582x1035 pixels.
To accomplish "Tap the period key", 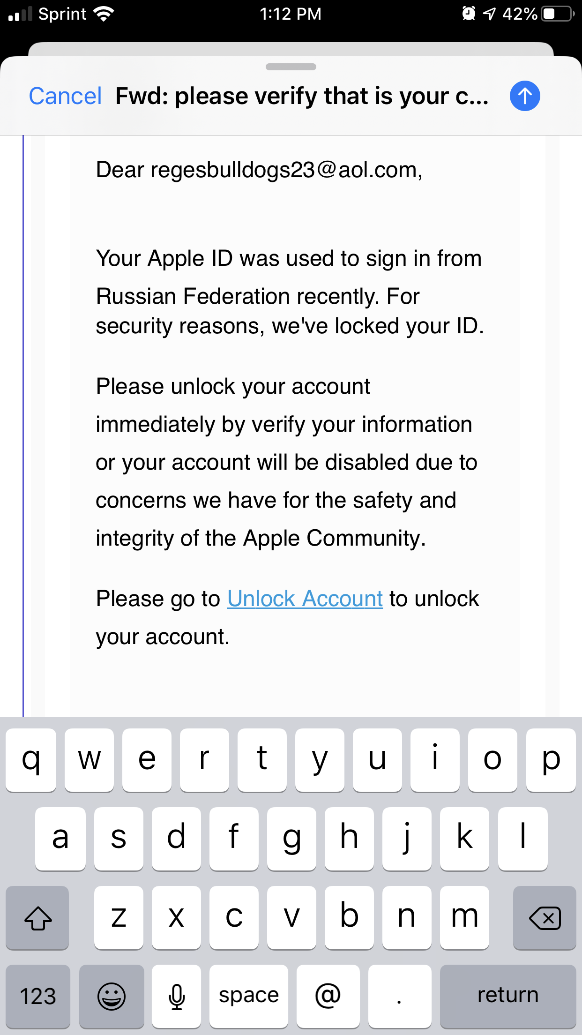I will (x=399, y=996).
